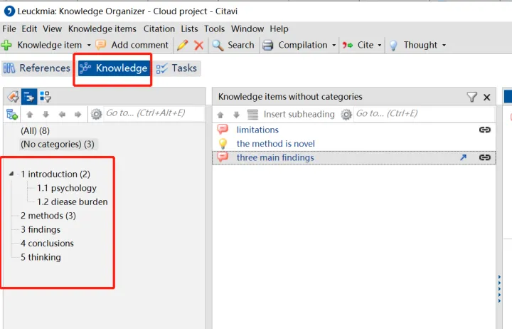
Task: Click the Go to (Ctrl+E) field
Action: (x=424, y=114)
